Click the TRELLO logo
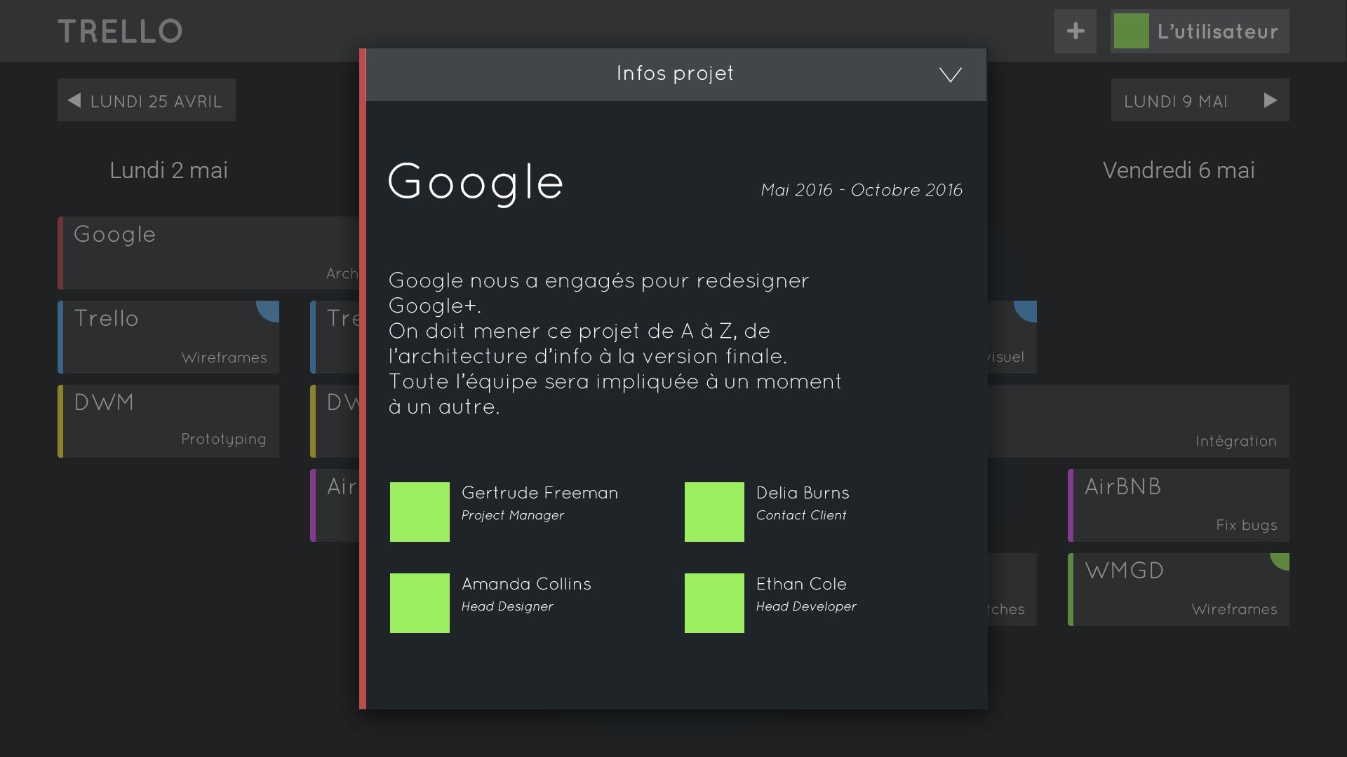 121,29
